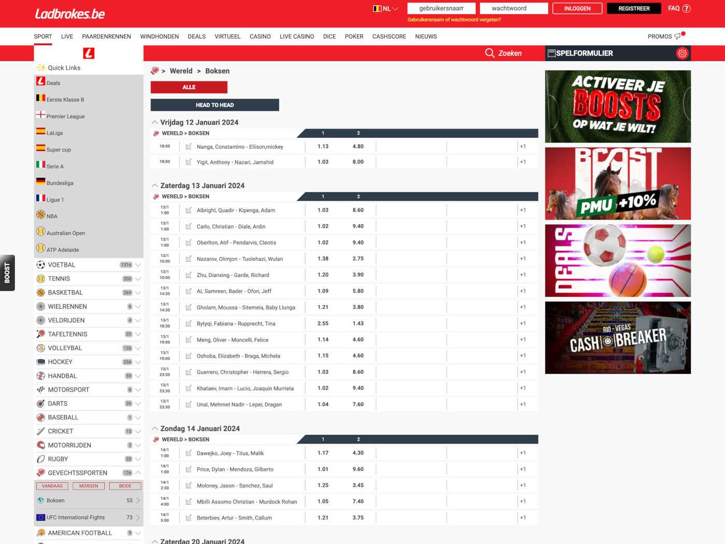Expand the Handbal category chevron
This screenshot has height=544, width=725.
138,376
